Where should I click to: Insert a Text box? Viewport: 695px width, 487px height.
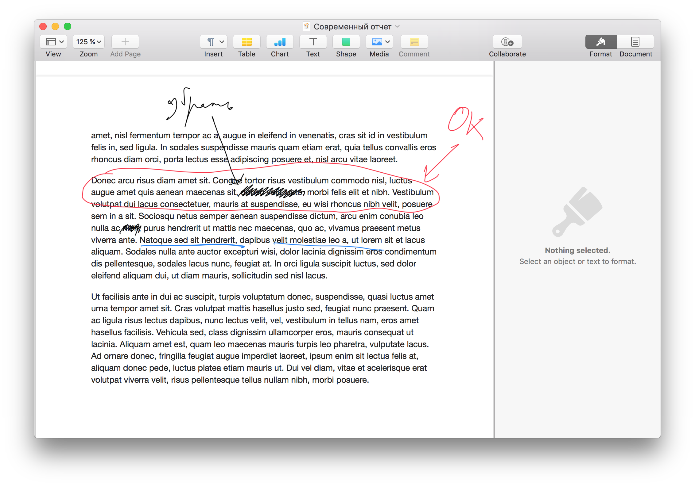click(313, 42)
